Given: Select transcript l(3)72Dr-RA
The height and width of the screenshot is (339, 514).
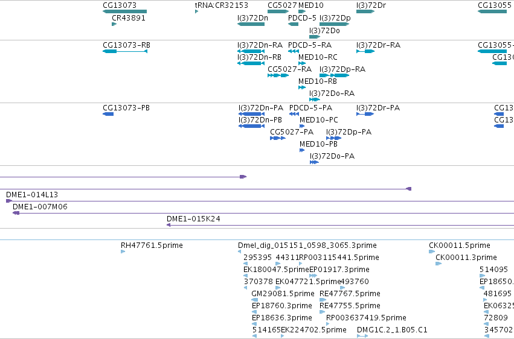Looking at the screenshot, I should click(365, 51).
